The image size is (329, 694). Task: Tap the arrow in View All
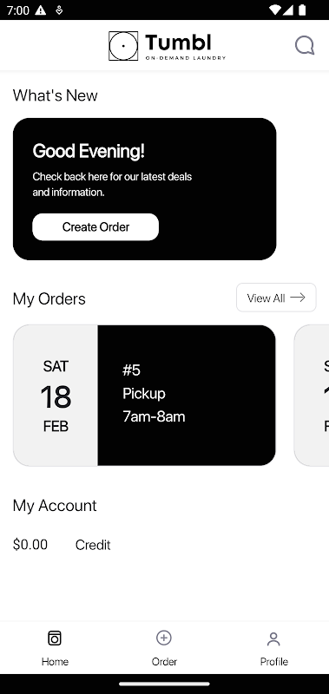pos(298,298)
